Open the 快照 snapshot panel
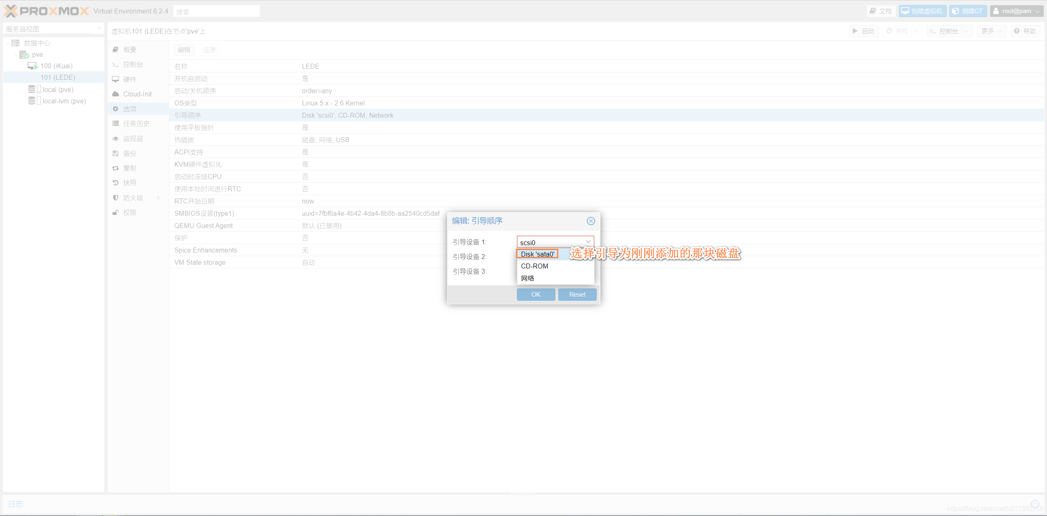 [129, 183]
